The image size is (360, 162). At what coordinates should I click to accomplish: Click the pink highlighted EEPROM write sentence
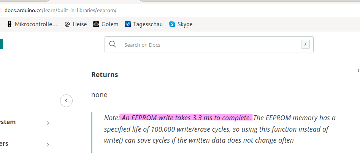coord(186,118)
